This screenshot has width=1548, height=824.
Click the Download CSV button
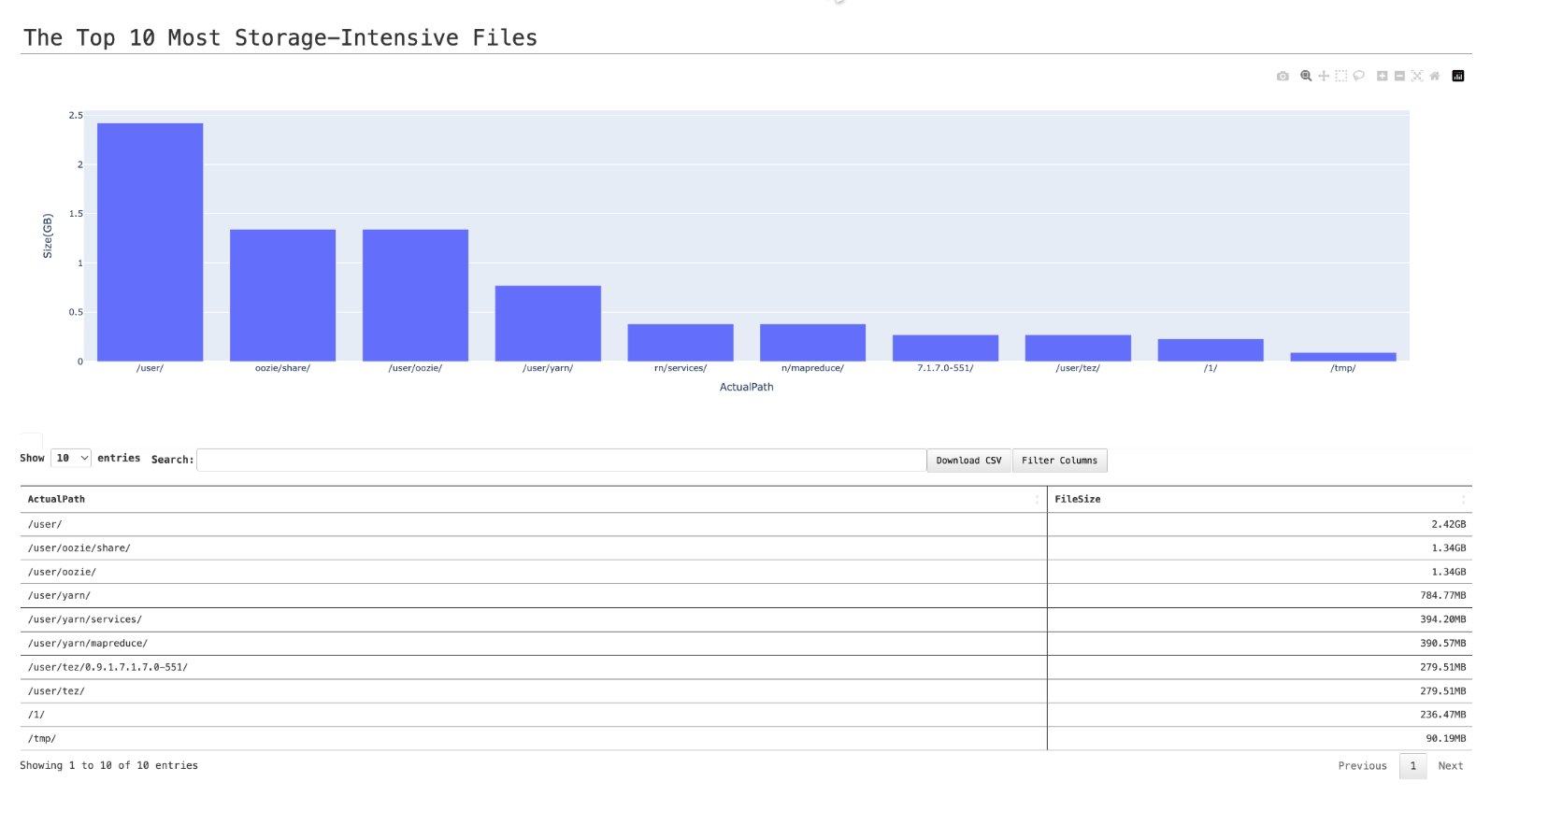968,461
